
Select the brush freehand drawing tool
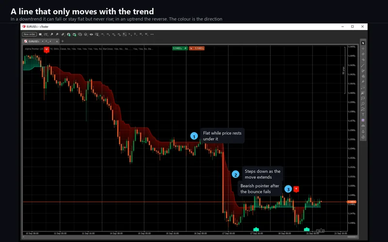click(363, 71)
